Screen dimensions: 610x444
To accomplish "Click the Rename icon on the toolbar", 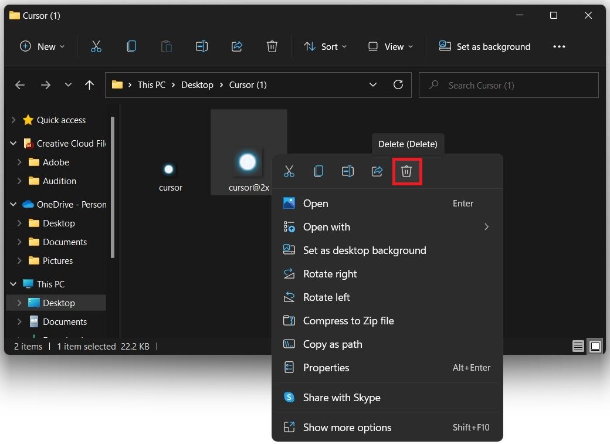I will (x=202, y=46).
